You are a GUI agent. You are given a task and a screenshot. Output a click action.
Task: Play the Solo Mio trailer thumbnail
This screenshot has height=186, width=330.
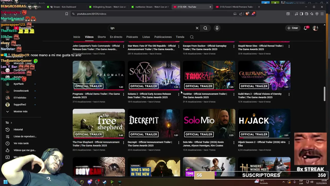(209, 123)
